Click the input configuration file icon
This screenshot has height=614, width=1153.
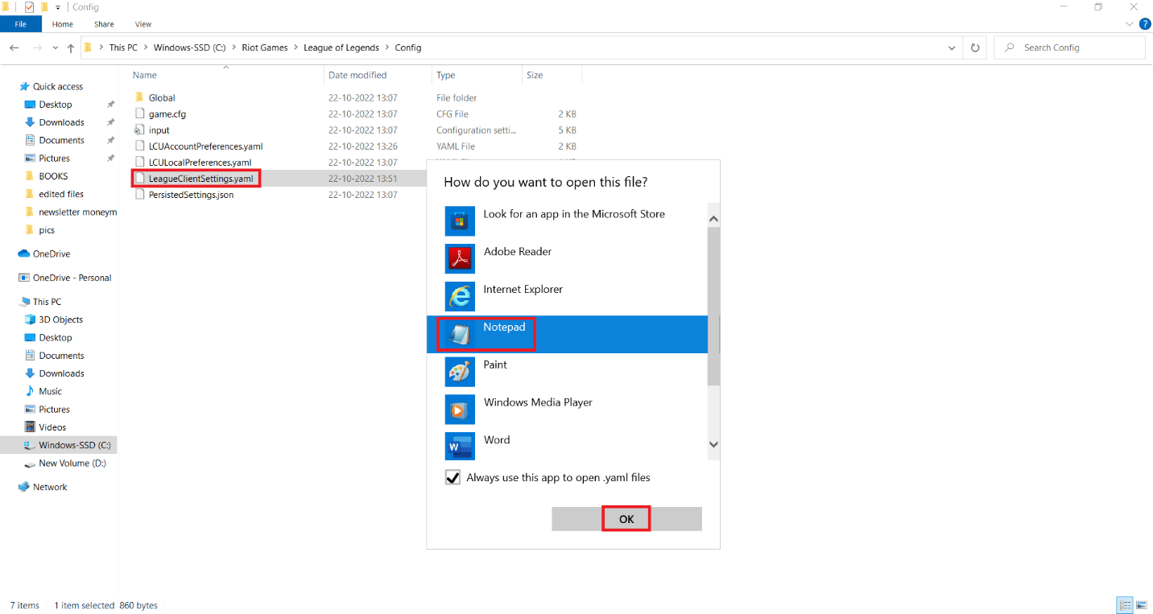coord(139,130)
